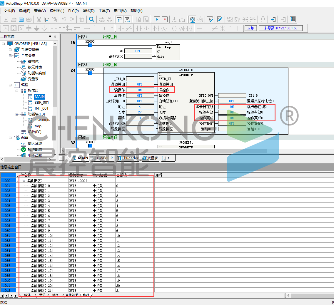This screenshot has height=305, width=334.
Task: Open the 编辑(E) menu
Action: (x=24, y=11)
